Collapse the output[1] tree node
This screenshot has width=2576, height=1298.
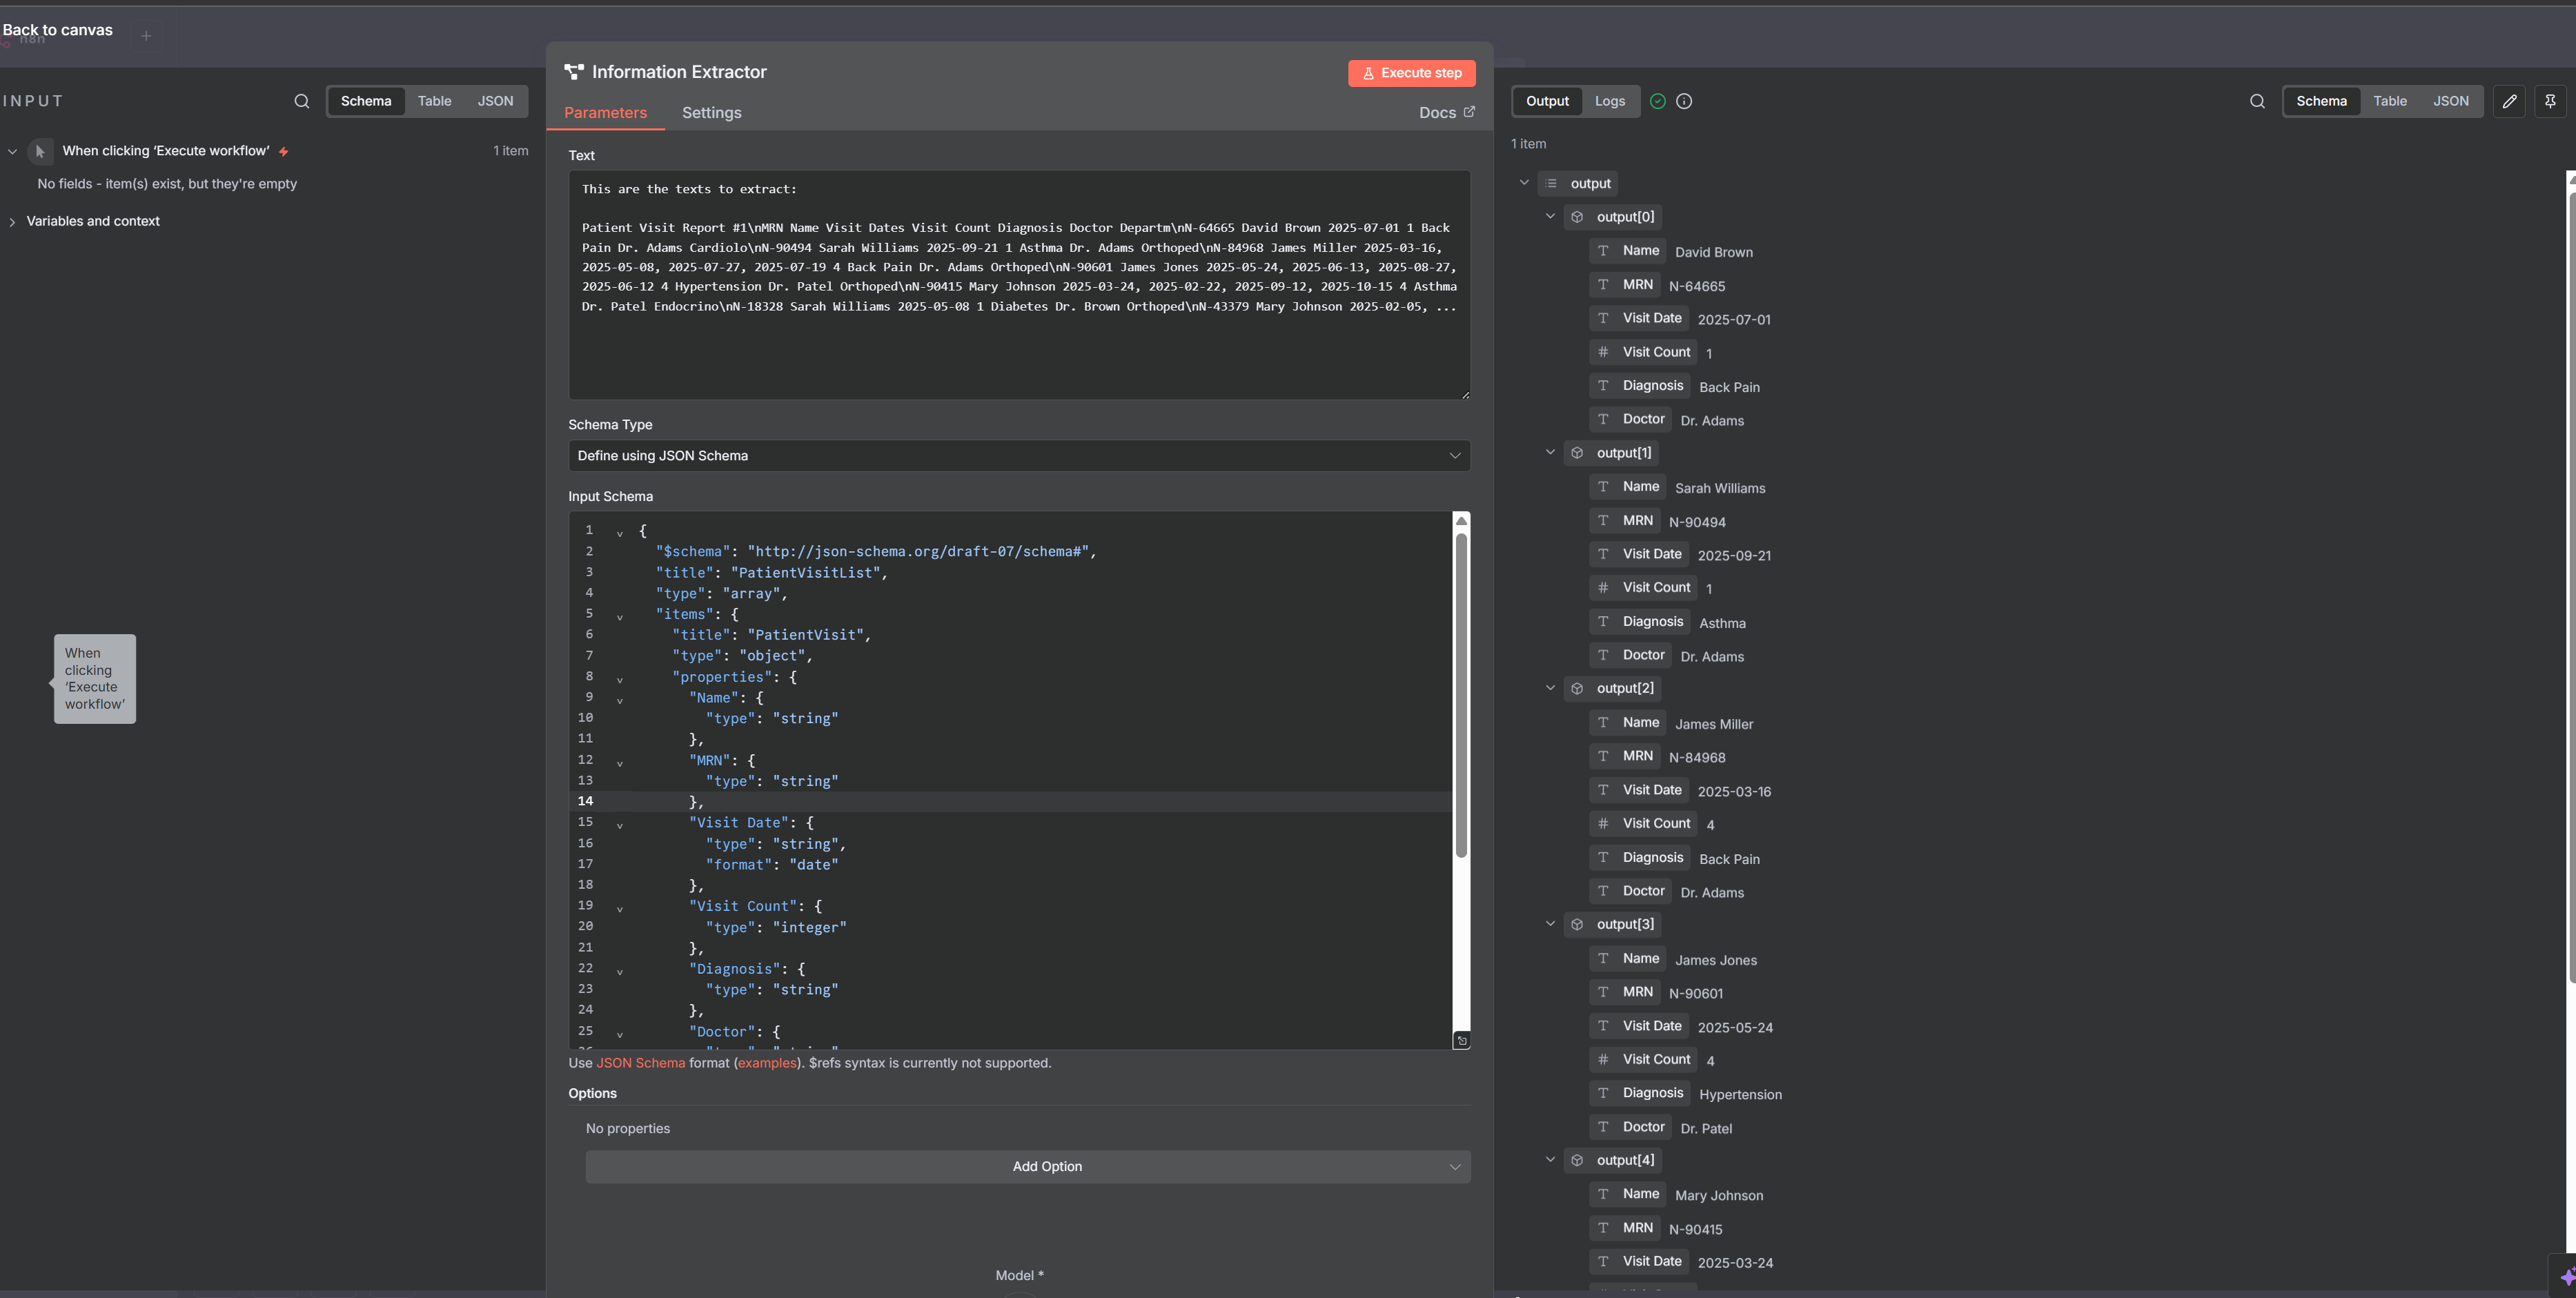(x=1550, y=452)
